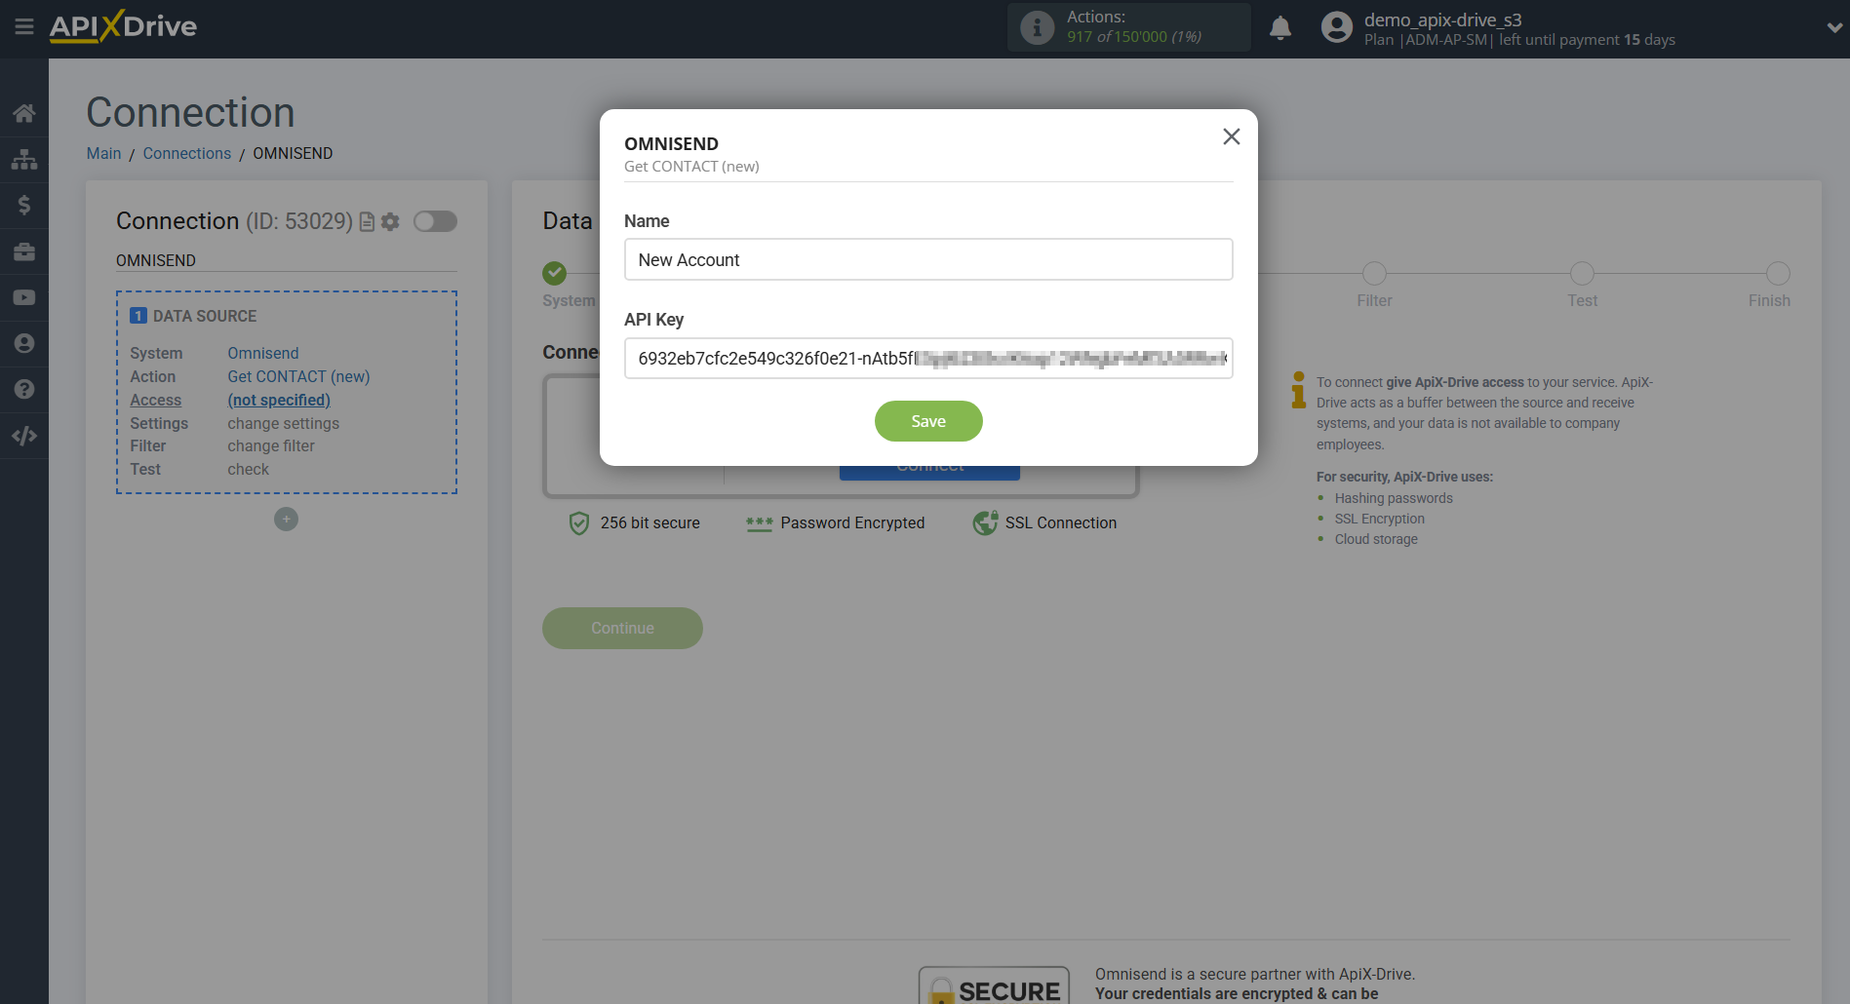Enable the connection activation toggle
The image size is (1850, 1004).
(x=435, y=221)
